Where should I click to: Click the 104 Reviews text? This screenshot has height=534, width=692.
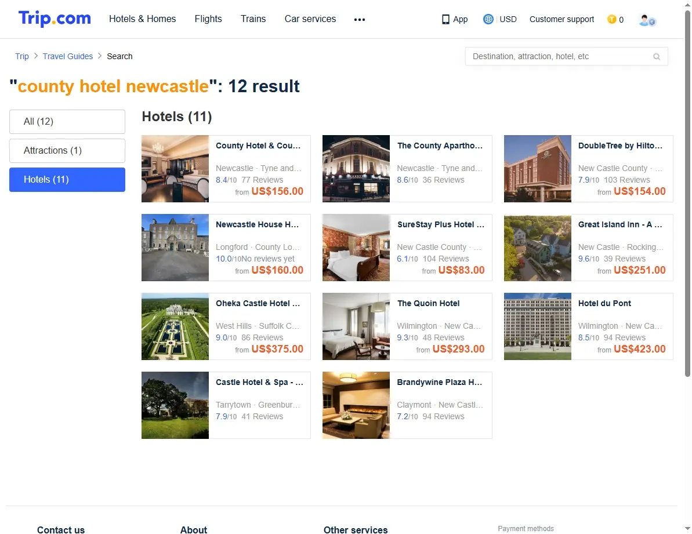pos(445,259)
